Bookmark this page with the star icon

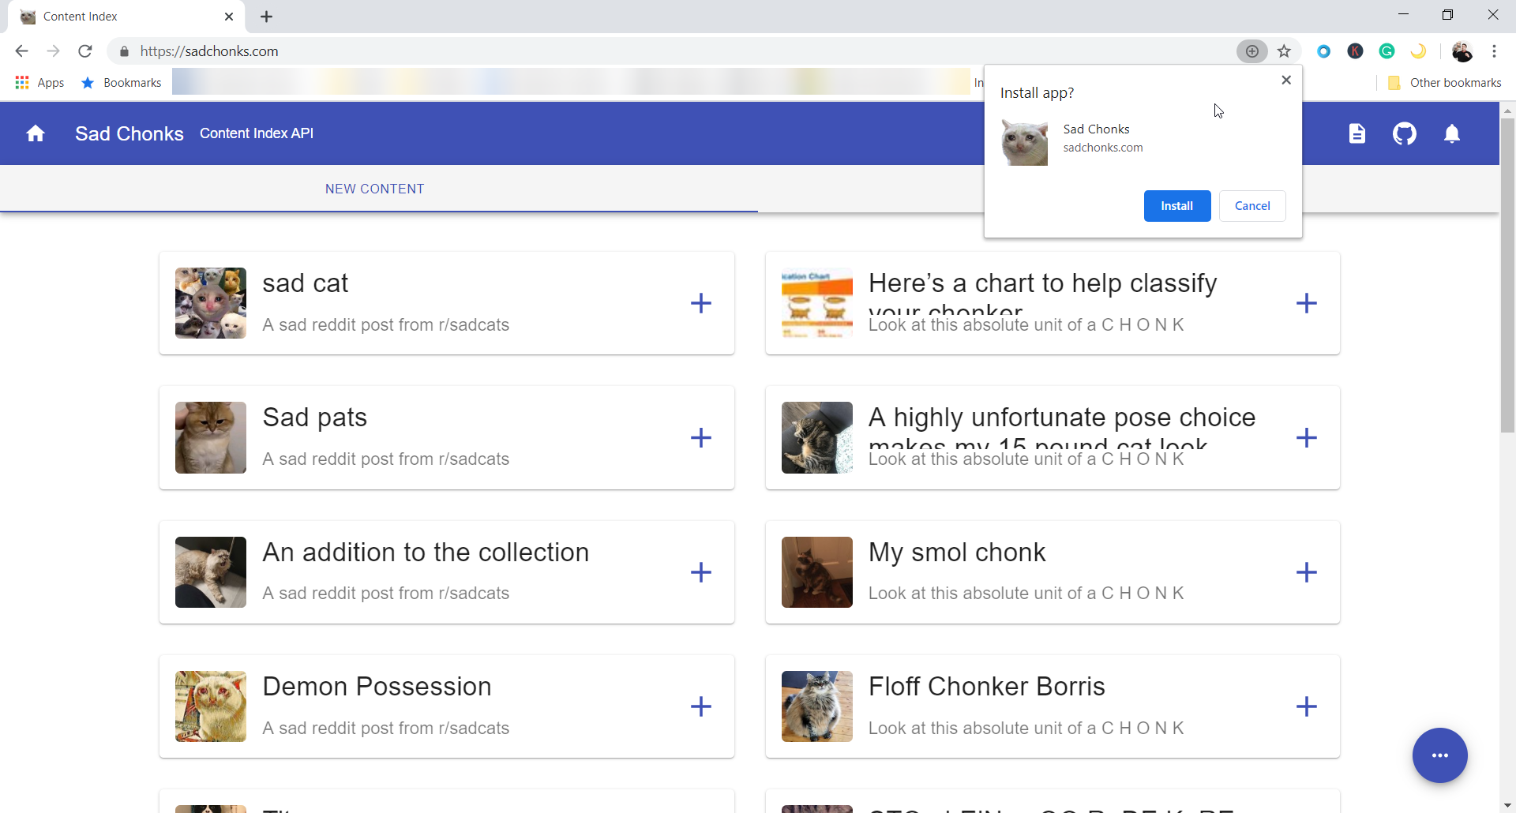point(1284,51)
